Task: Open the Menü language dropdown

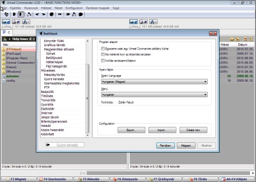Action: pos(154,95)
